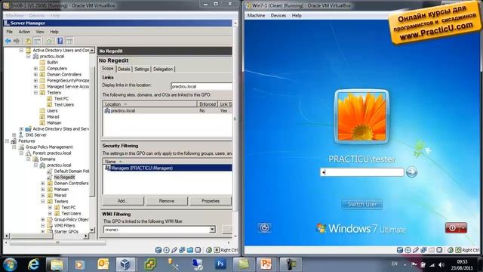Open shutdown options arrow beside red power button

[x=463, y=228]
